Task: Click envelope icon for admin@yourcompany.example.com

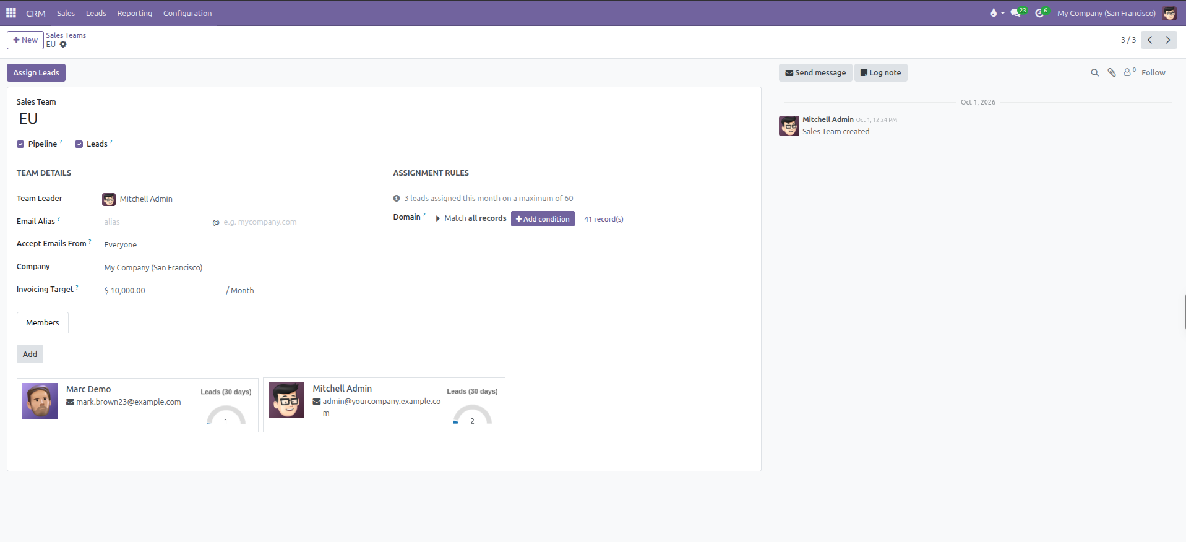Action: pos(317,402)
